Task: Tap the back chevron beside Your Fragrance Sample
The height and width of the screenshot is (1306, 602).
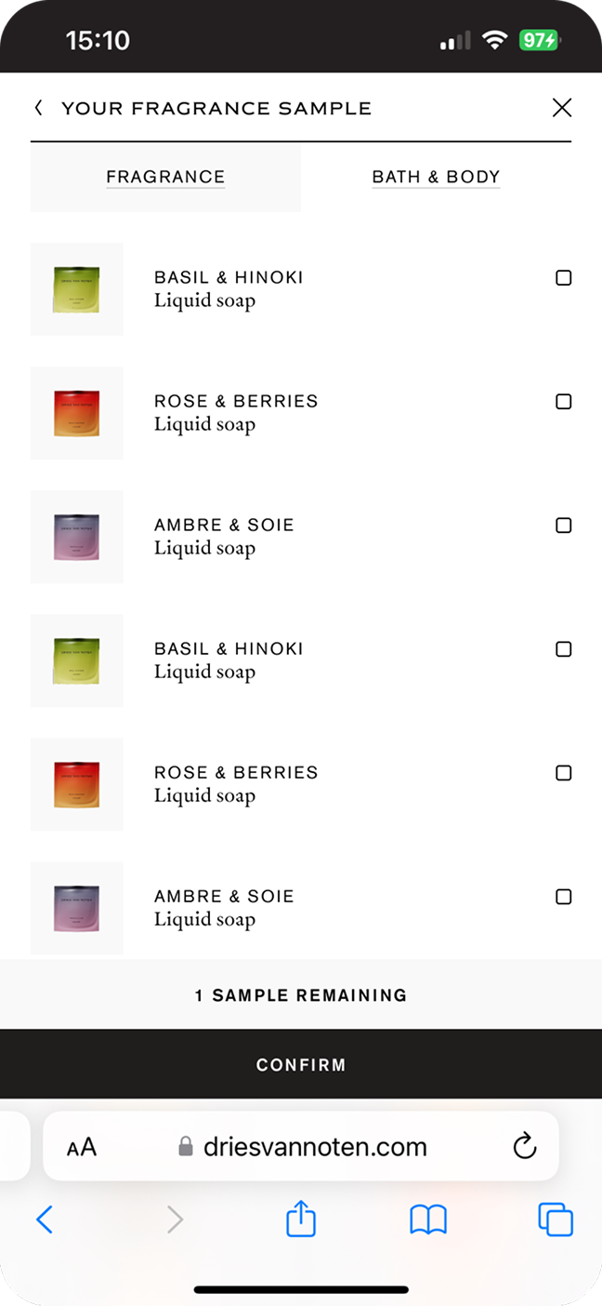Action: (38, 108)
